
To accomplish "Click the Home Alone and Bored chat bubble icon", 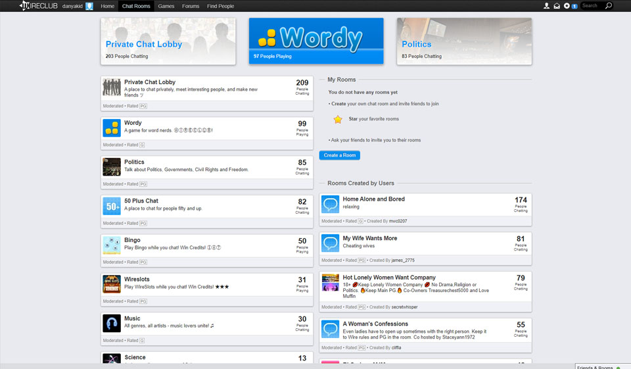I will click(330, 205).
